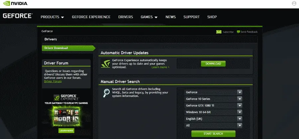
Task: Expand the GeForce 10 Series dropdown
Action: (x=213, y=99)
